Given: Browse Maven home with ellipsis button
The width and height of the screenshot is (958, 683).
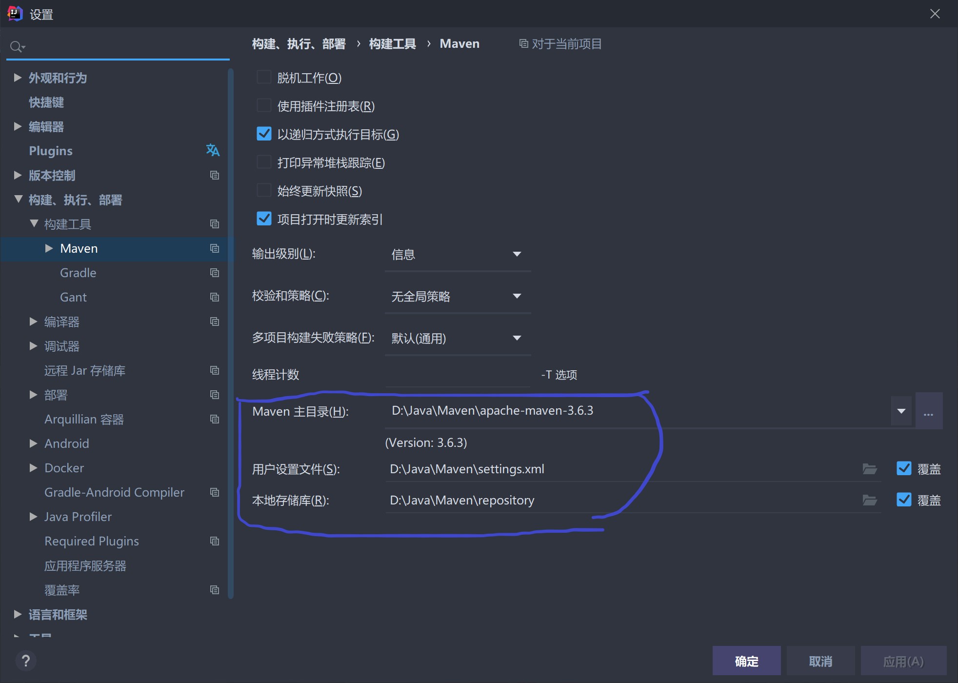Looking at the screenshot, I should point(929,411).
